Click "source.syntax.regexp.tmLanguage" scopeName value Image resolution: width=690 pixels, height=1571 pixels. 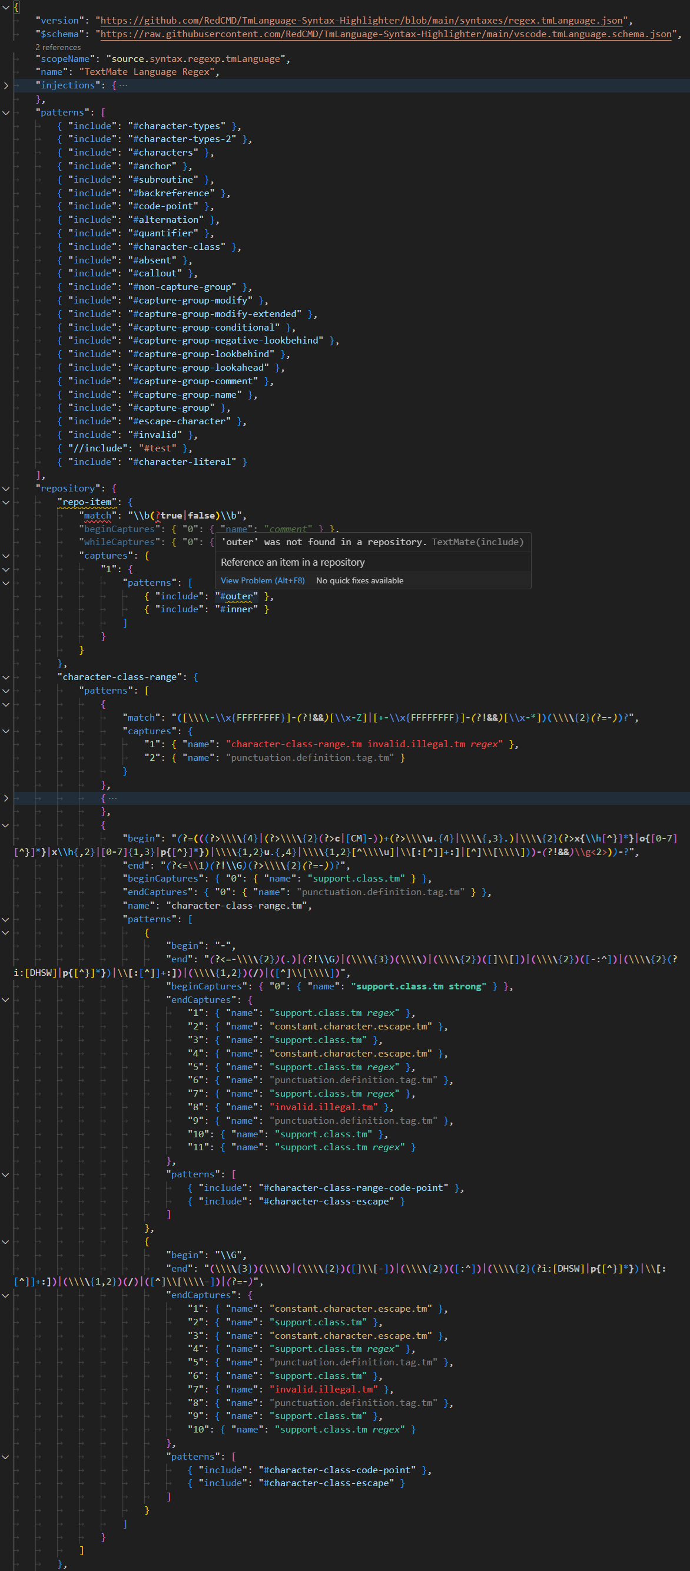pyautogui.click(x=195, y=58)
